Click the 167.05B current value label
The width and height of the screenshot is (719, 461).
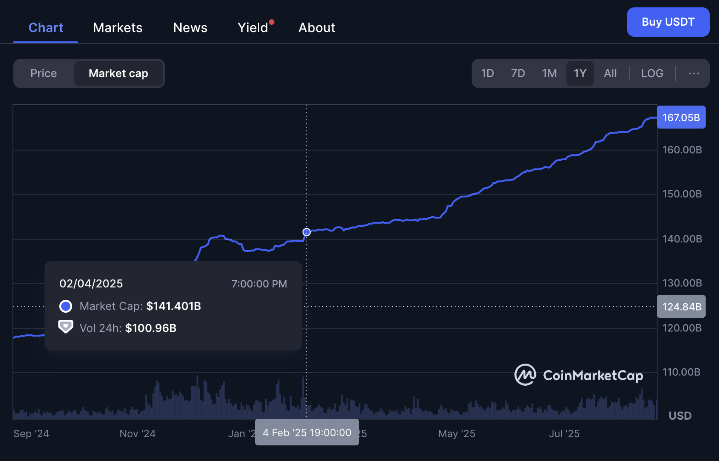[681, 118]
